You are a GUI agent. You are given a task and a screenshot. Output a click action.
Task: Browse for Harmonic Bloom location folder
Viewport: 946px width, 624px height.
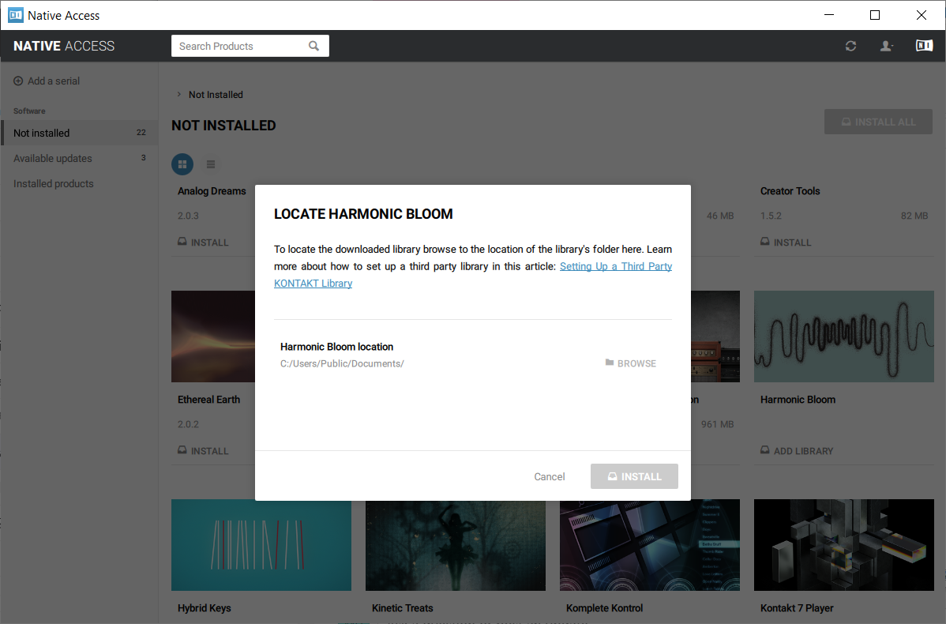click(x=630, y=363)
